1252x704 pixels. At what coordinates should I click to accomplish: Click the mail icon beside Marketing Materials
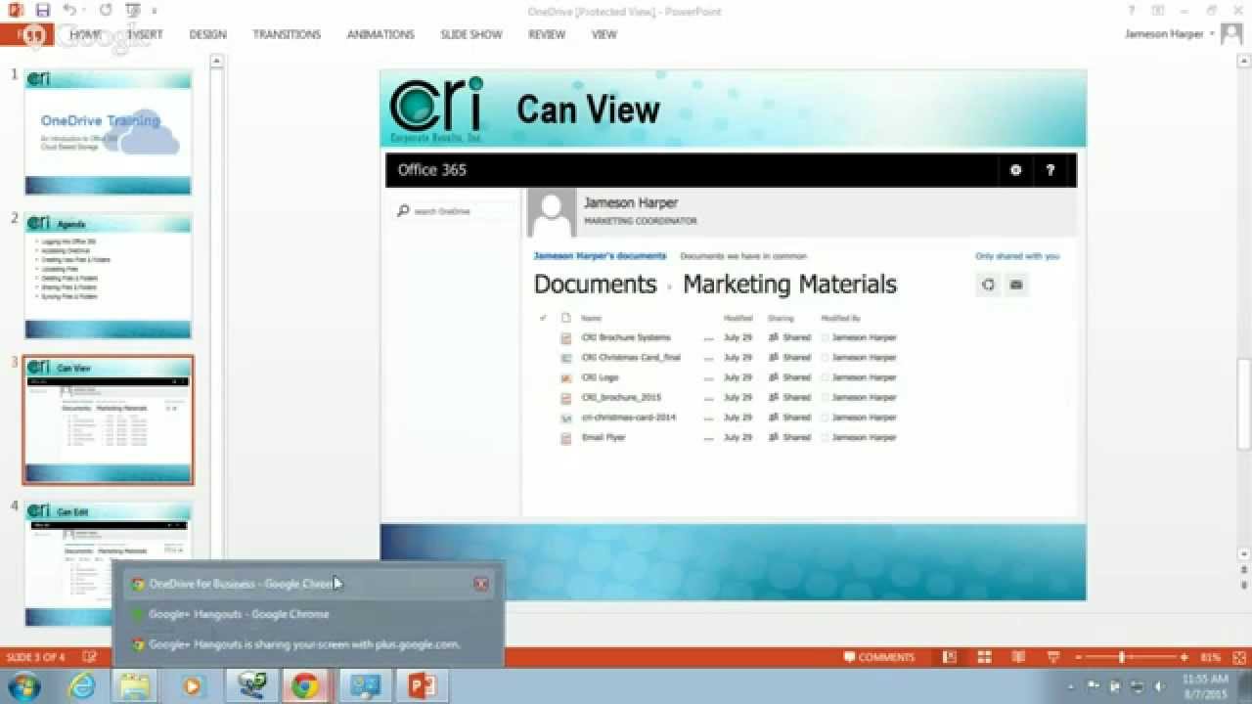point(1016,285)
